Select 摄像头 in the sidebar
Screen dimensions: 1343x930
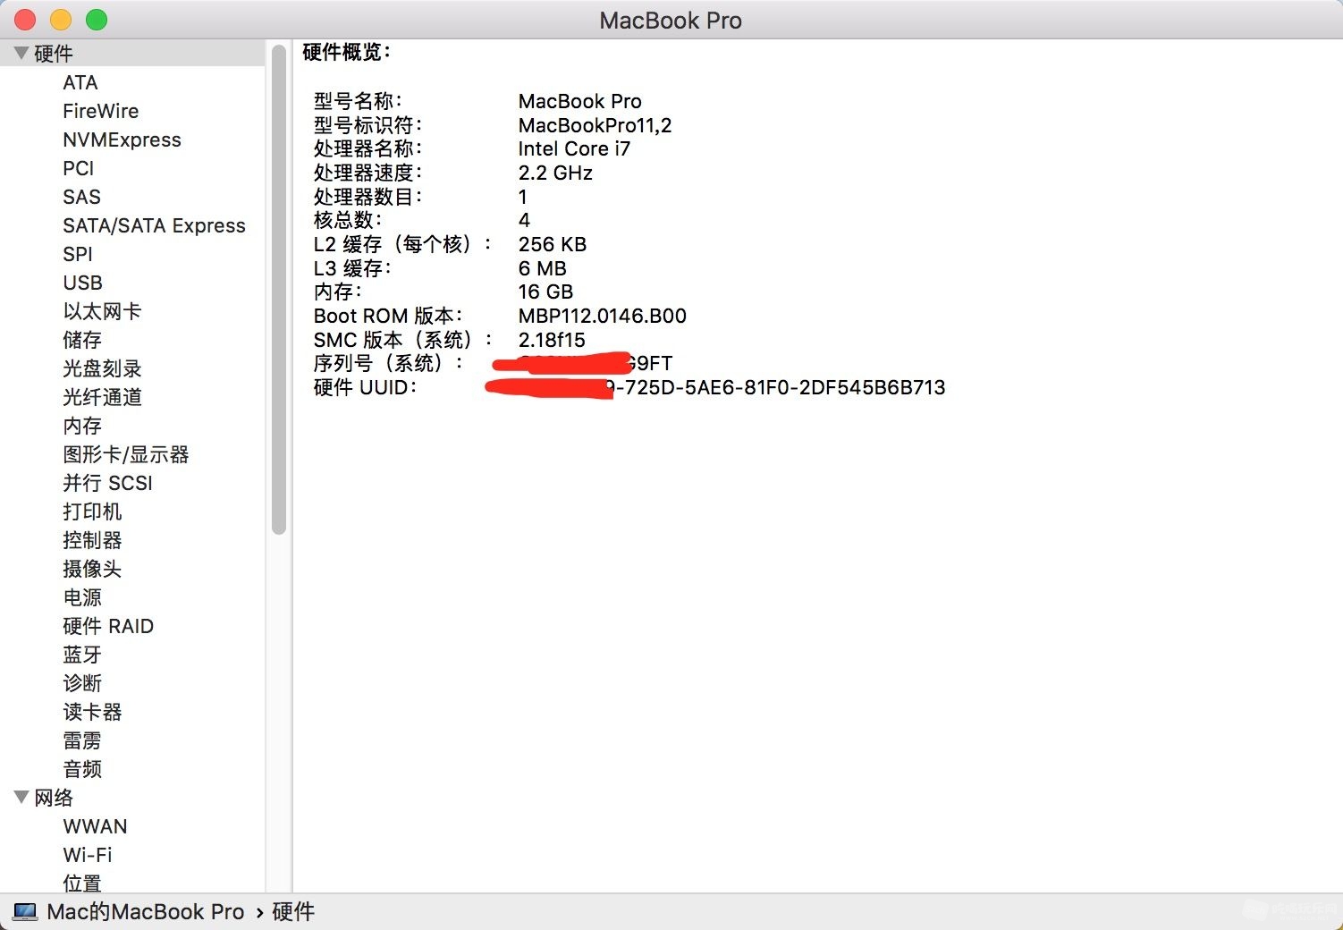[92, 569]
